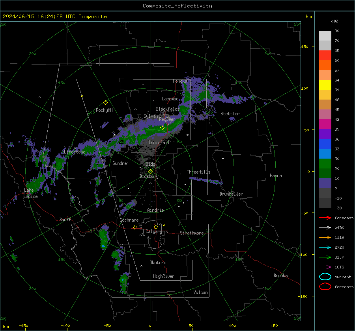Click the cyan 27ZW arrow icon
The height and width of the screenshot is (331, 355).
tap(325, 248)
